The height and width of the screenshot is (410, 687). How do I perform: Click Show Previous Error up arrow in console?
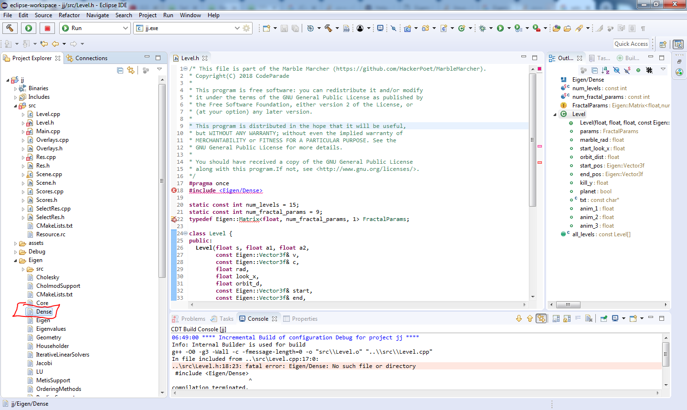coord(530,318)
